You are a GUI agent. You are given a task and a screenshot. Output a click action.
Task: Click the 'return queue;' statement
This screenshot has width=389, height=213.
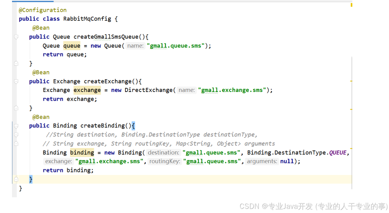click(x=65, y=55)
